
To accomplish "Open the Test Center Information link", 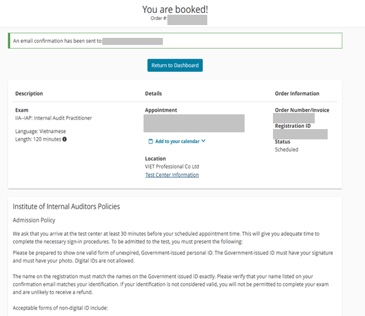I will [x=172, y=175].
